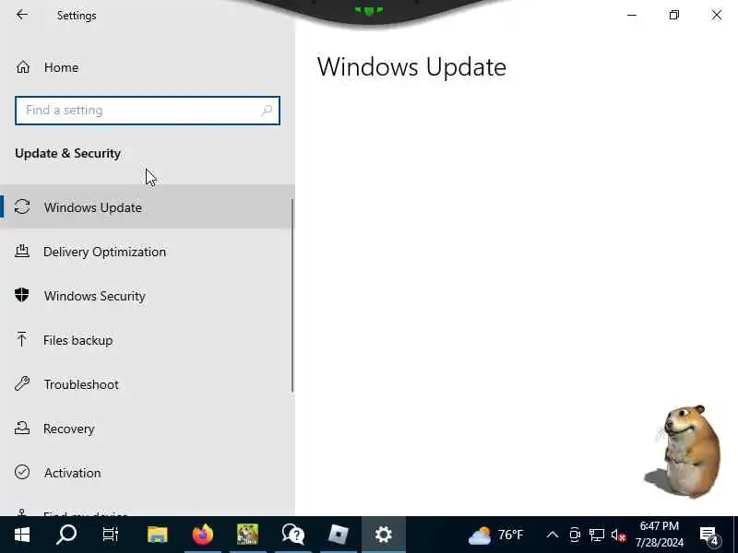Open the Windows Start menu
Viewport: 738px width, 553px height.
point(22,535)
